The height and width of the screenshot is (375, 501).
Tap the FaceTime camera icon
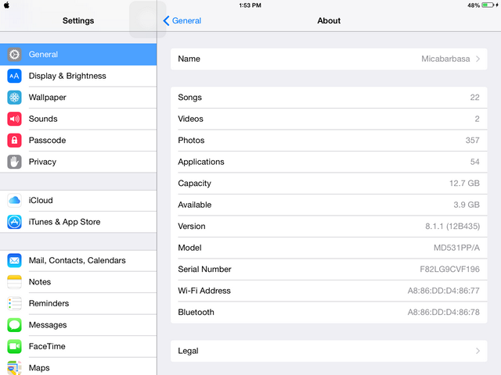pos(14,346)
